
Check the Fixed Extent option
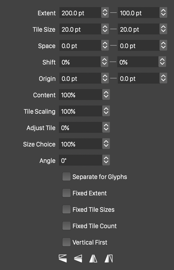pos(67,193)
